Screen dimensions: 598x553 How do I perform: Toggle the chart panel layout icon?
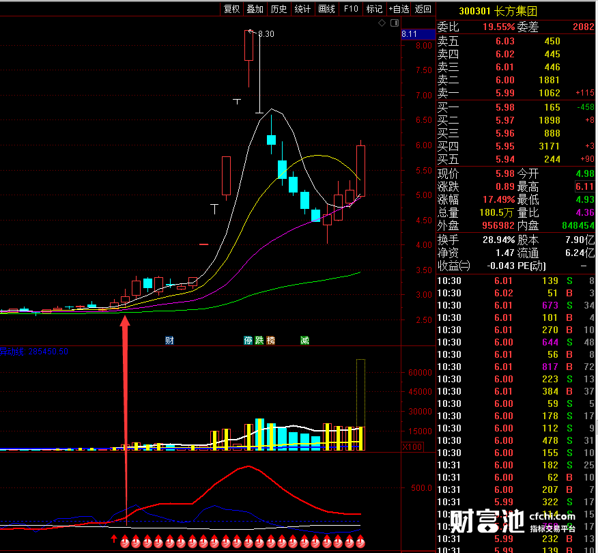[395, 23]
